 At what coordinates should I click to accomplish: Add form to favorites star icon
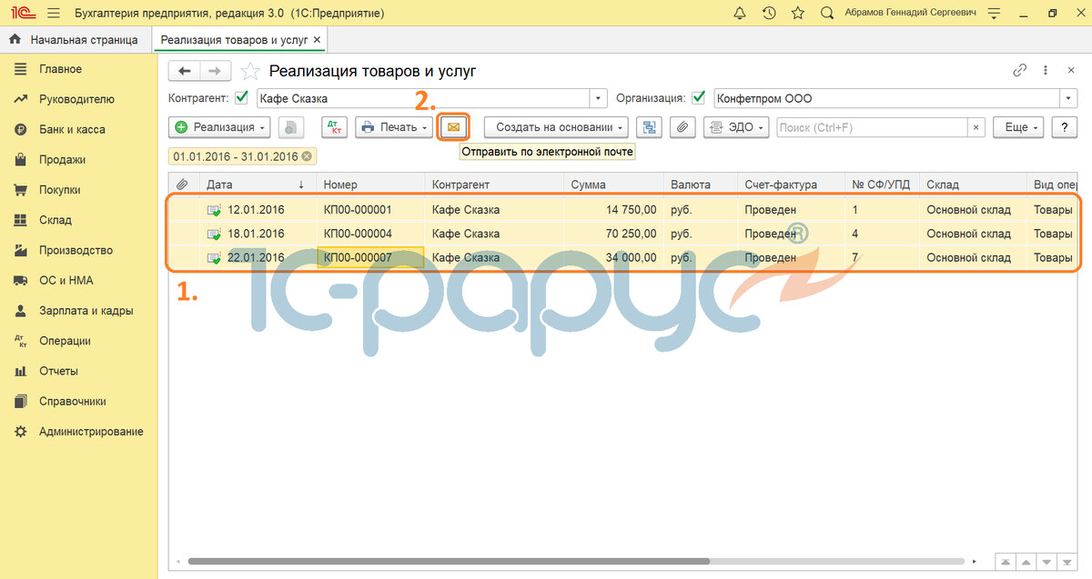coord(251,72)
